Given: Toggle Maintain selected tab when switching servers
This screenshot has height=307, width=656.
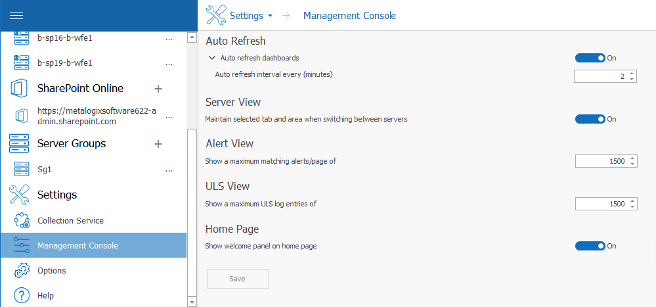Looking at the screenshot, I should [x=590, y=119].
